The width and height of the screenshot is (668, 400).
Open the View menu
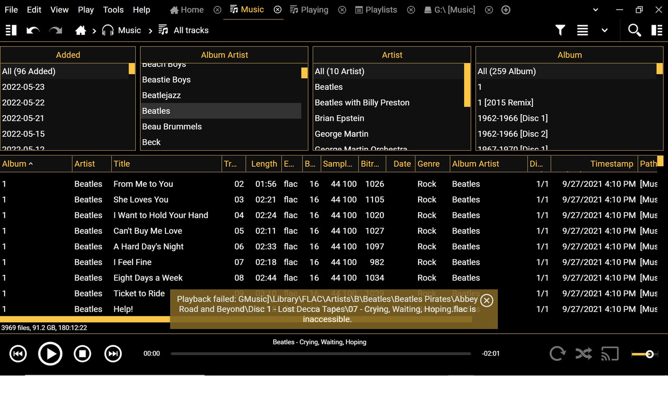(59, 10)
